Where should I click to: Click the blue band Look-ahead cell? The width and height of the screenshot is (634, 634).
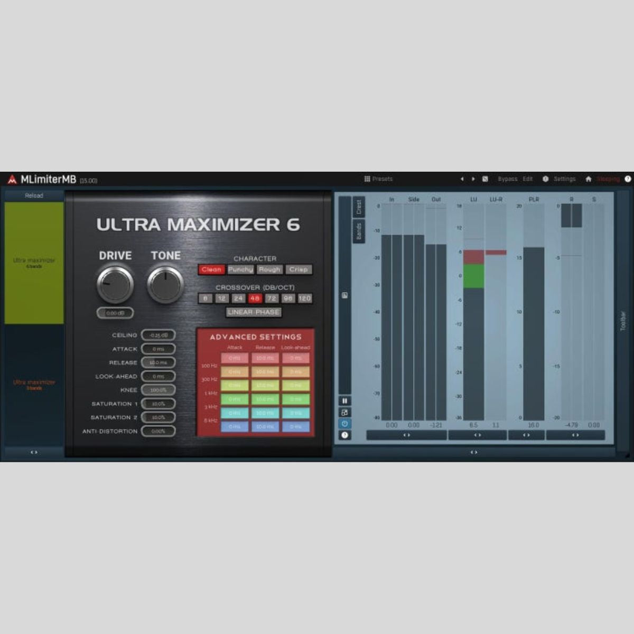[296, 426]
